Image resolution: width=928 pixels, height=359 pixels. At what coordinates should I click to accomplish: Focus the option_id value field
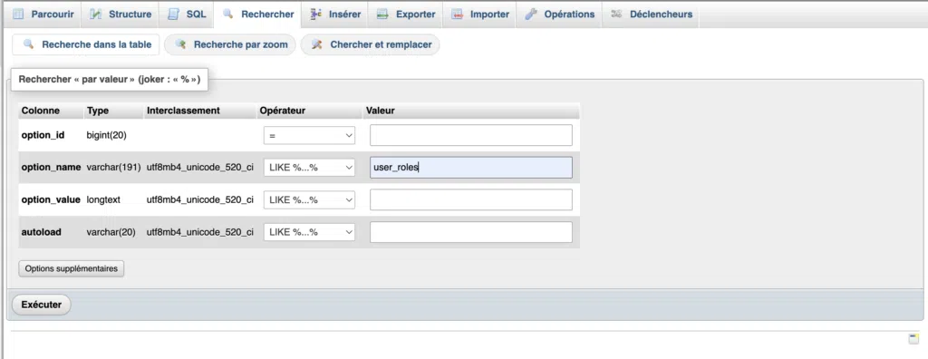pos(471,135)
